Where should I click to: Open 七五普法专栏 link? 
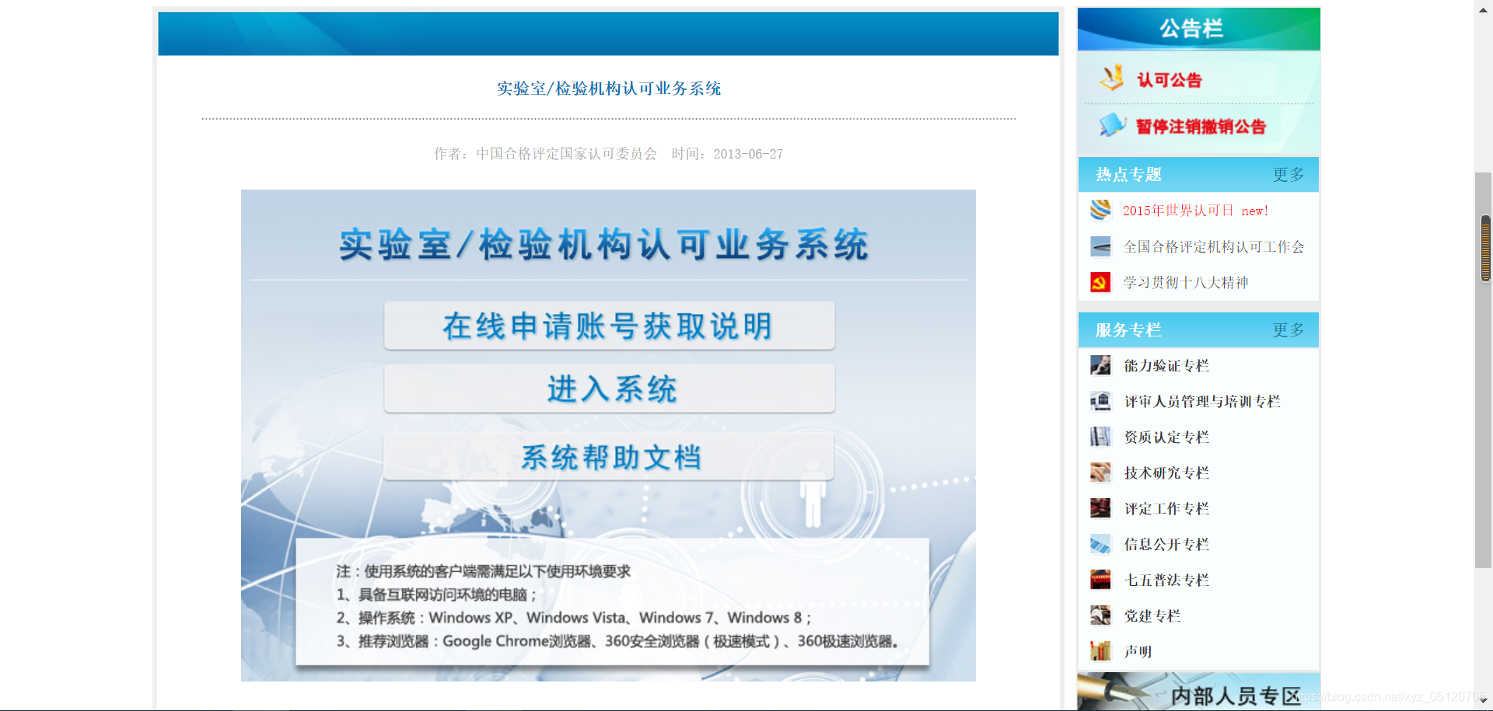(1166, 580)
